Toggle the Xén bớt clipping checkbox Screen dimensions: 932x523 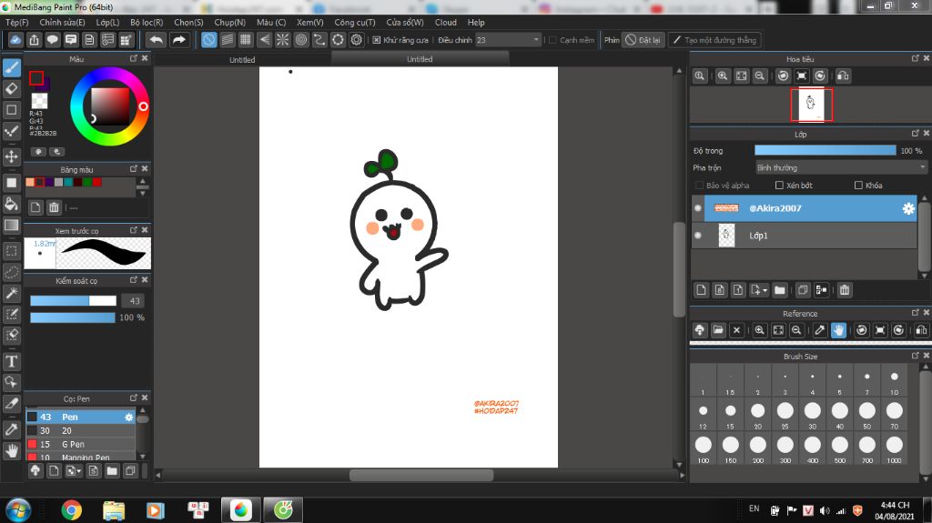coord(779,186)
